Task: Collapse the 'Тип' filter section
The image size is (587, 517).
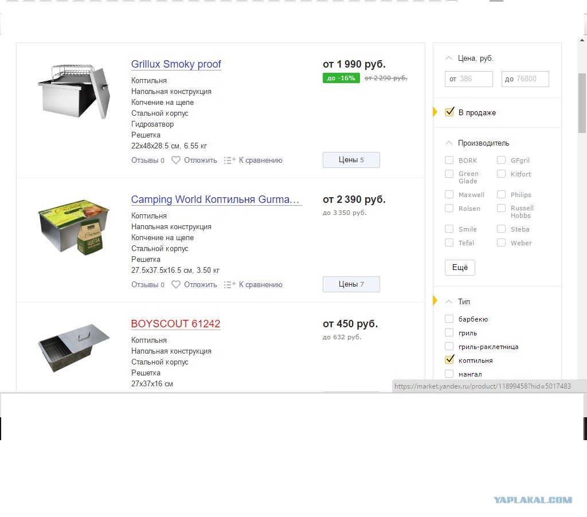Action: point(448,301)
